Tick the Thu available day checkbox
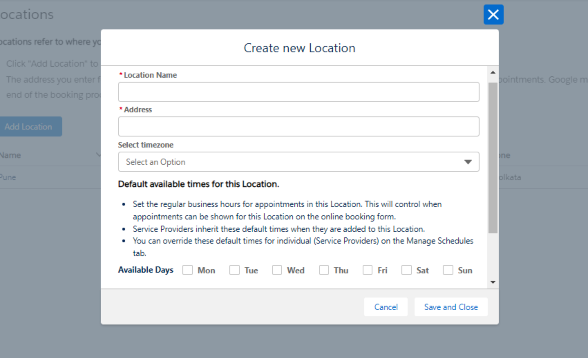The width and height of the screenshot is (588, 358). (x=324, y=270)
